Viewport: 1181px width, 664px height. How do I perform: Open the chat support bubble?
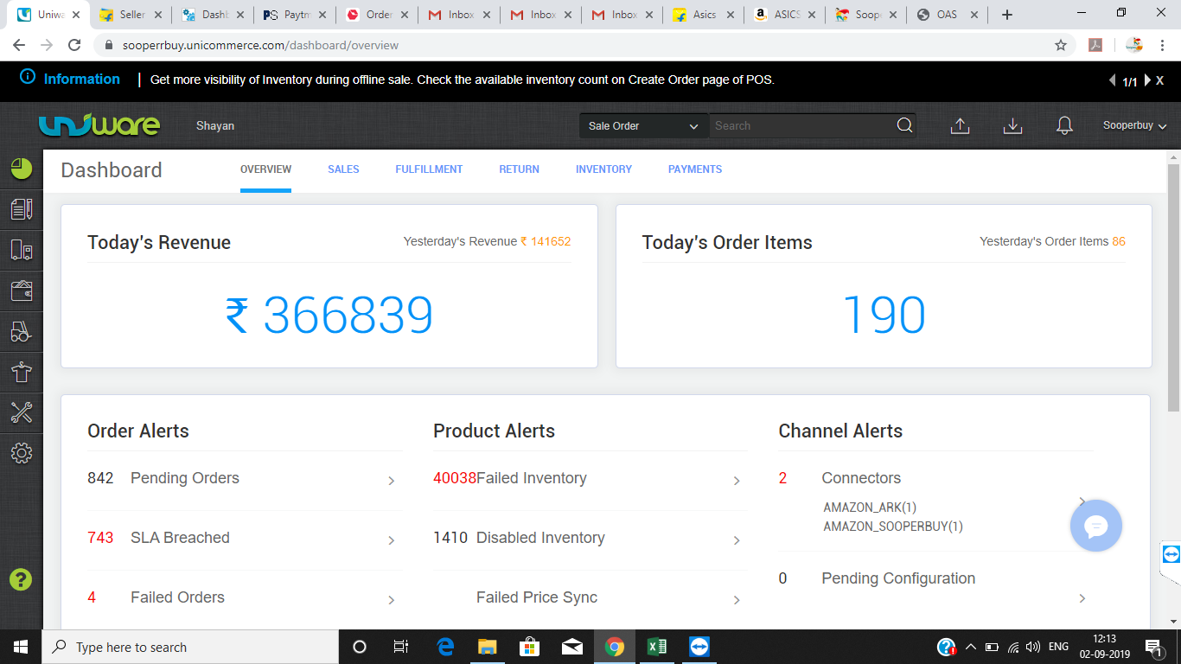click(x=1095, y=526)
